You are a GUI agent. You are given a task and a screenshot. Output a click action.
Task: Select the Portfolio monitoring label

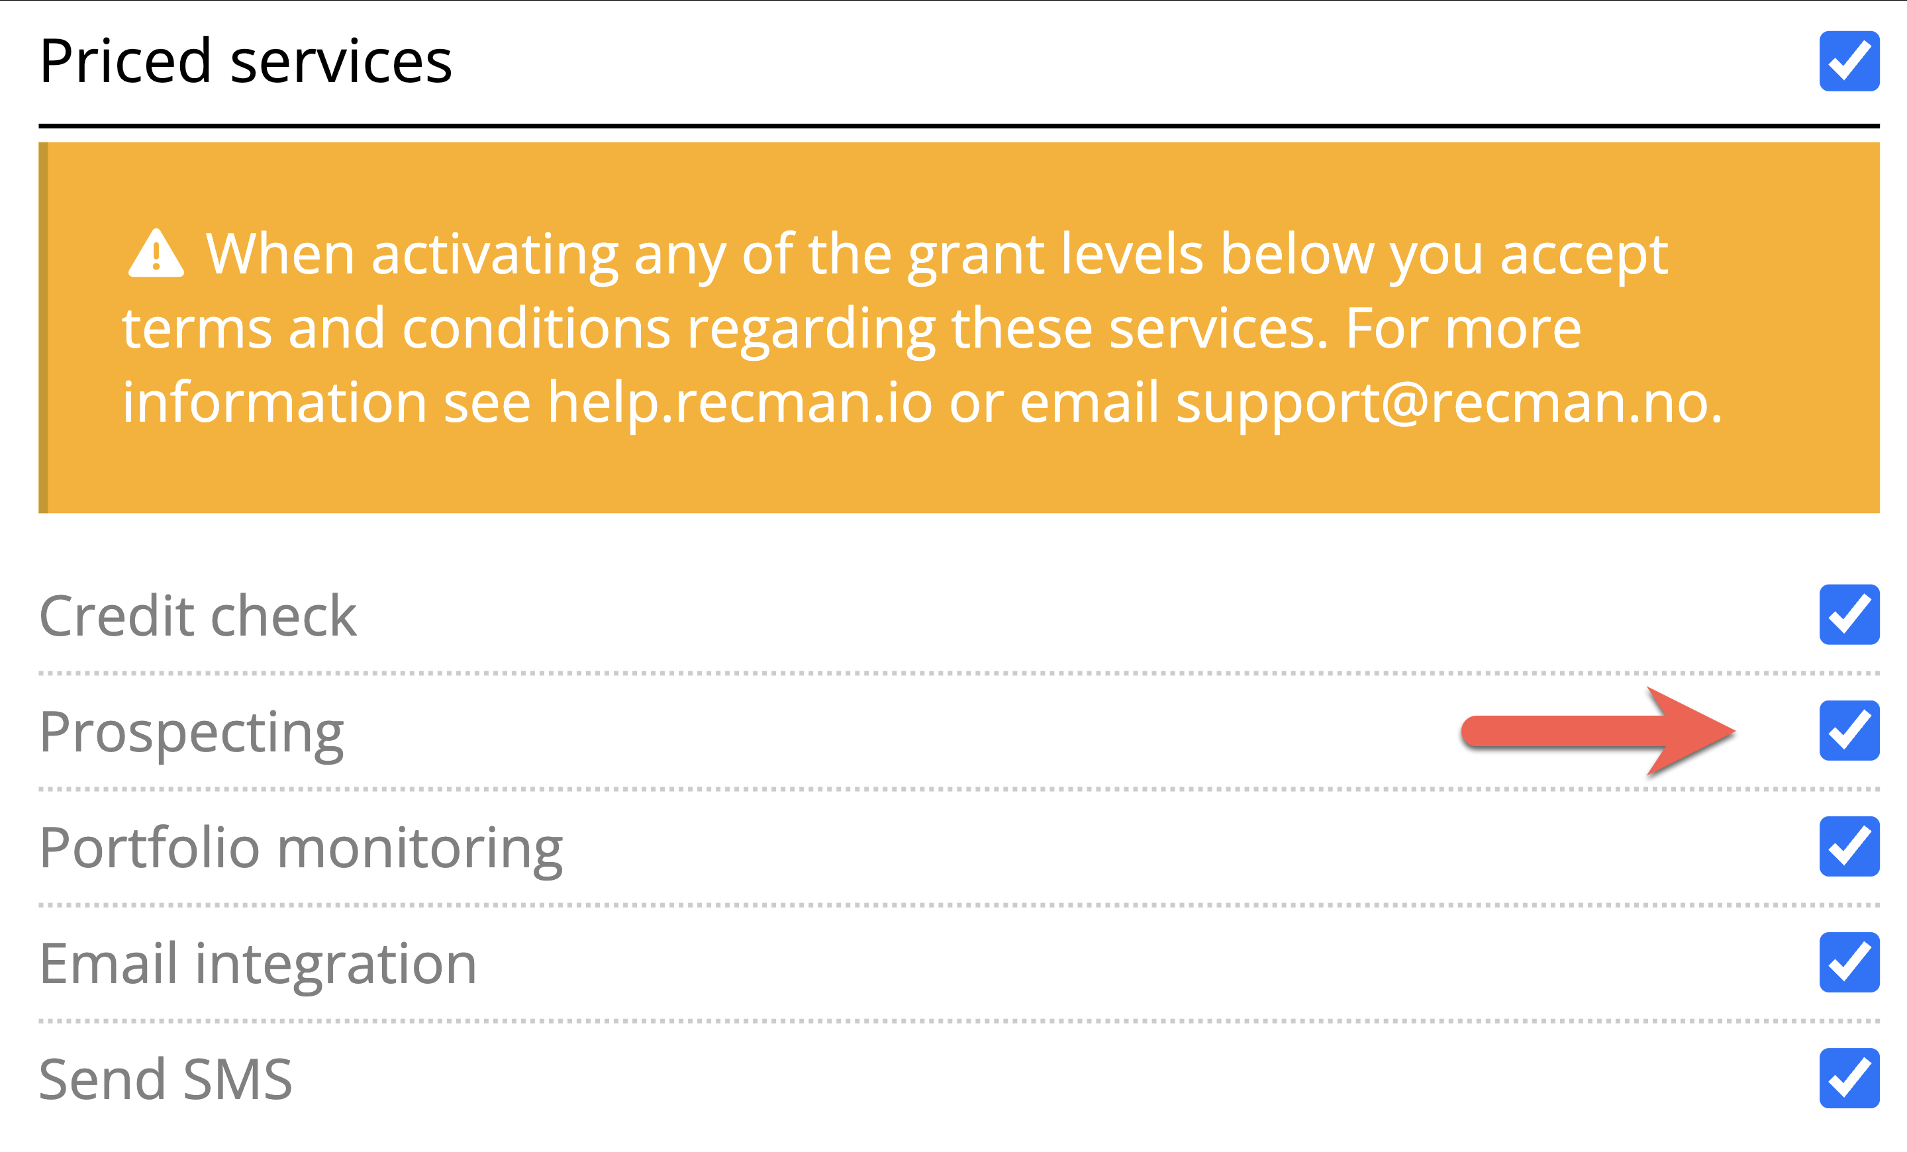(x=301, y=848)
